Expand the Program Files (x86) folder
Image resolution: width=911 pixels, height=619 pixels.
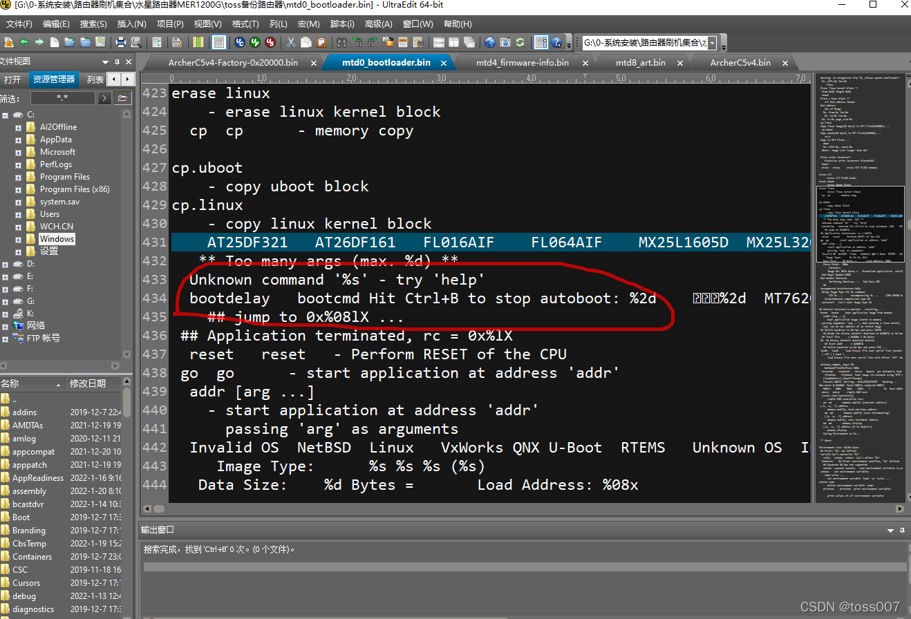(x=19, y=189)
